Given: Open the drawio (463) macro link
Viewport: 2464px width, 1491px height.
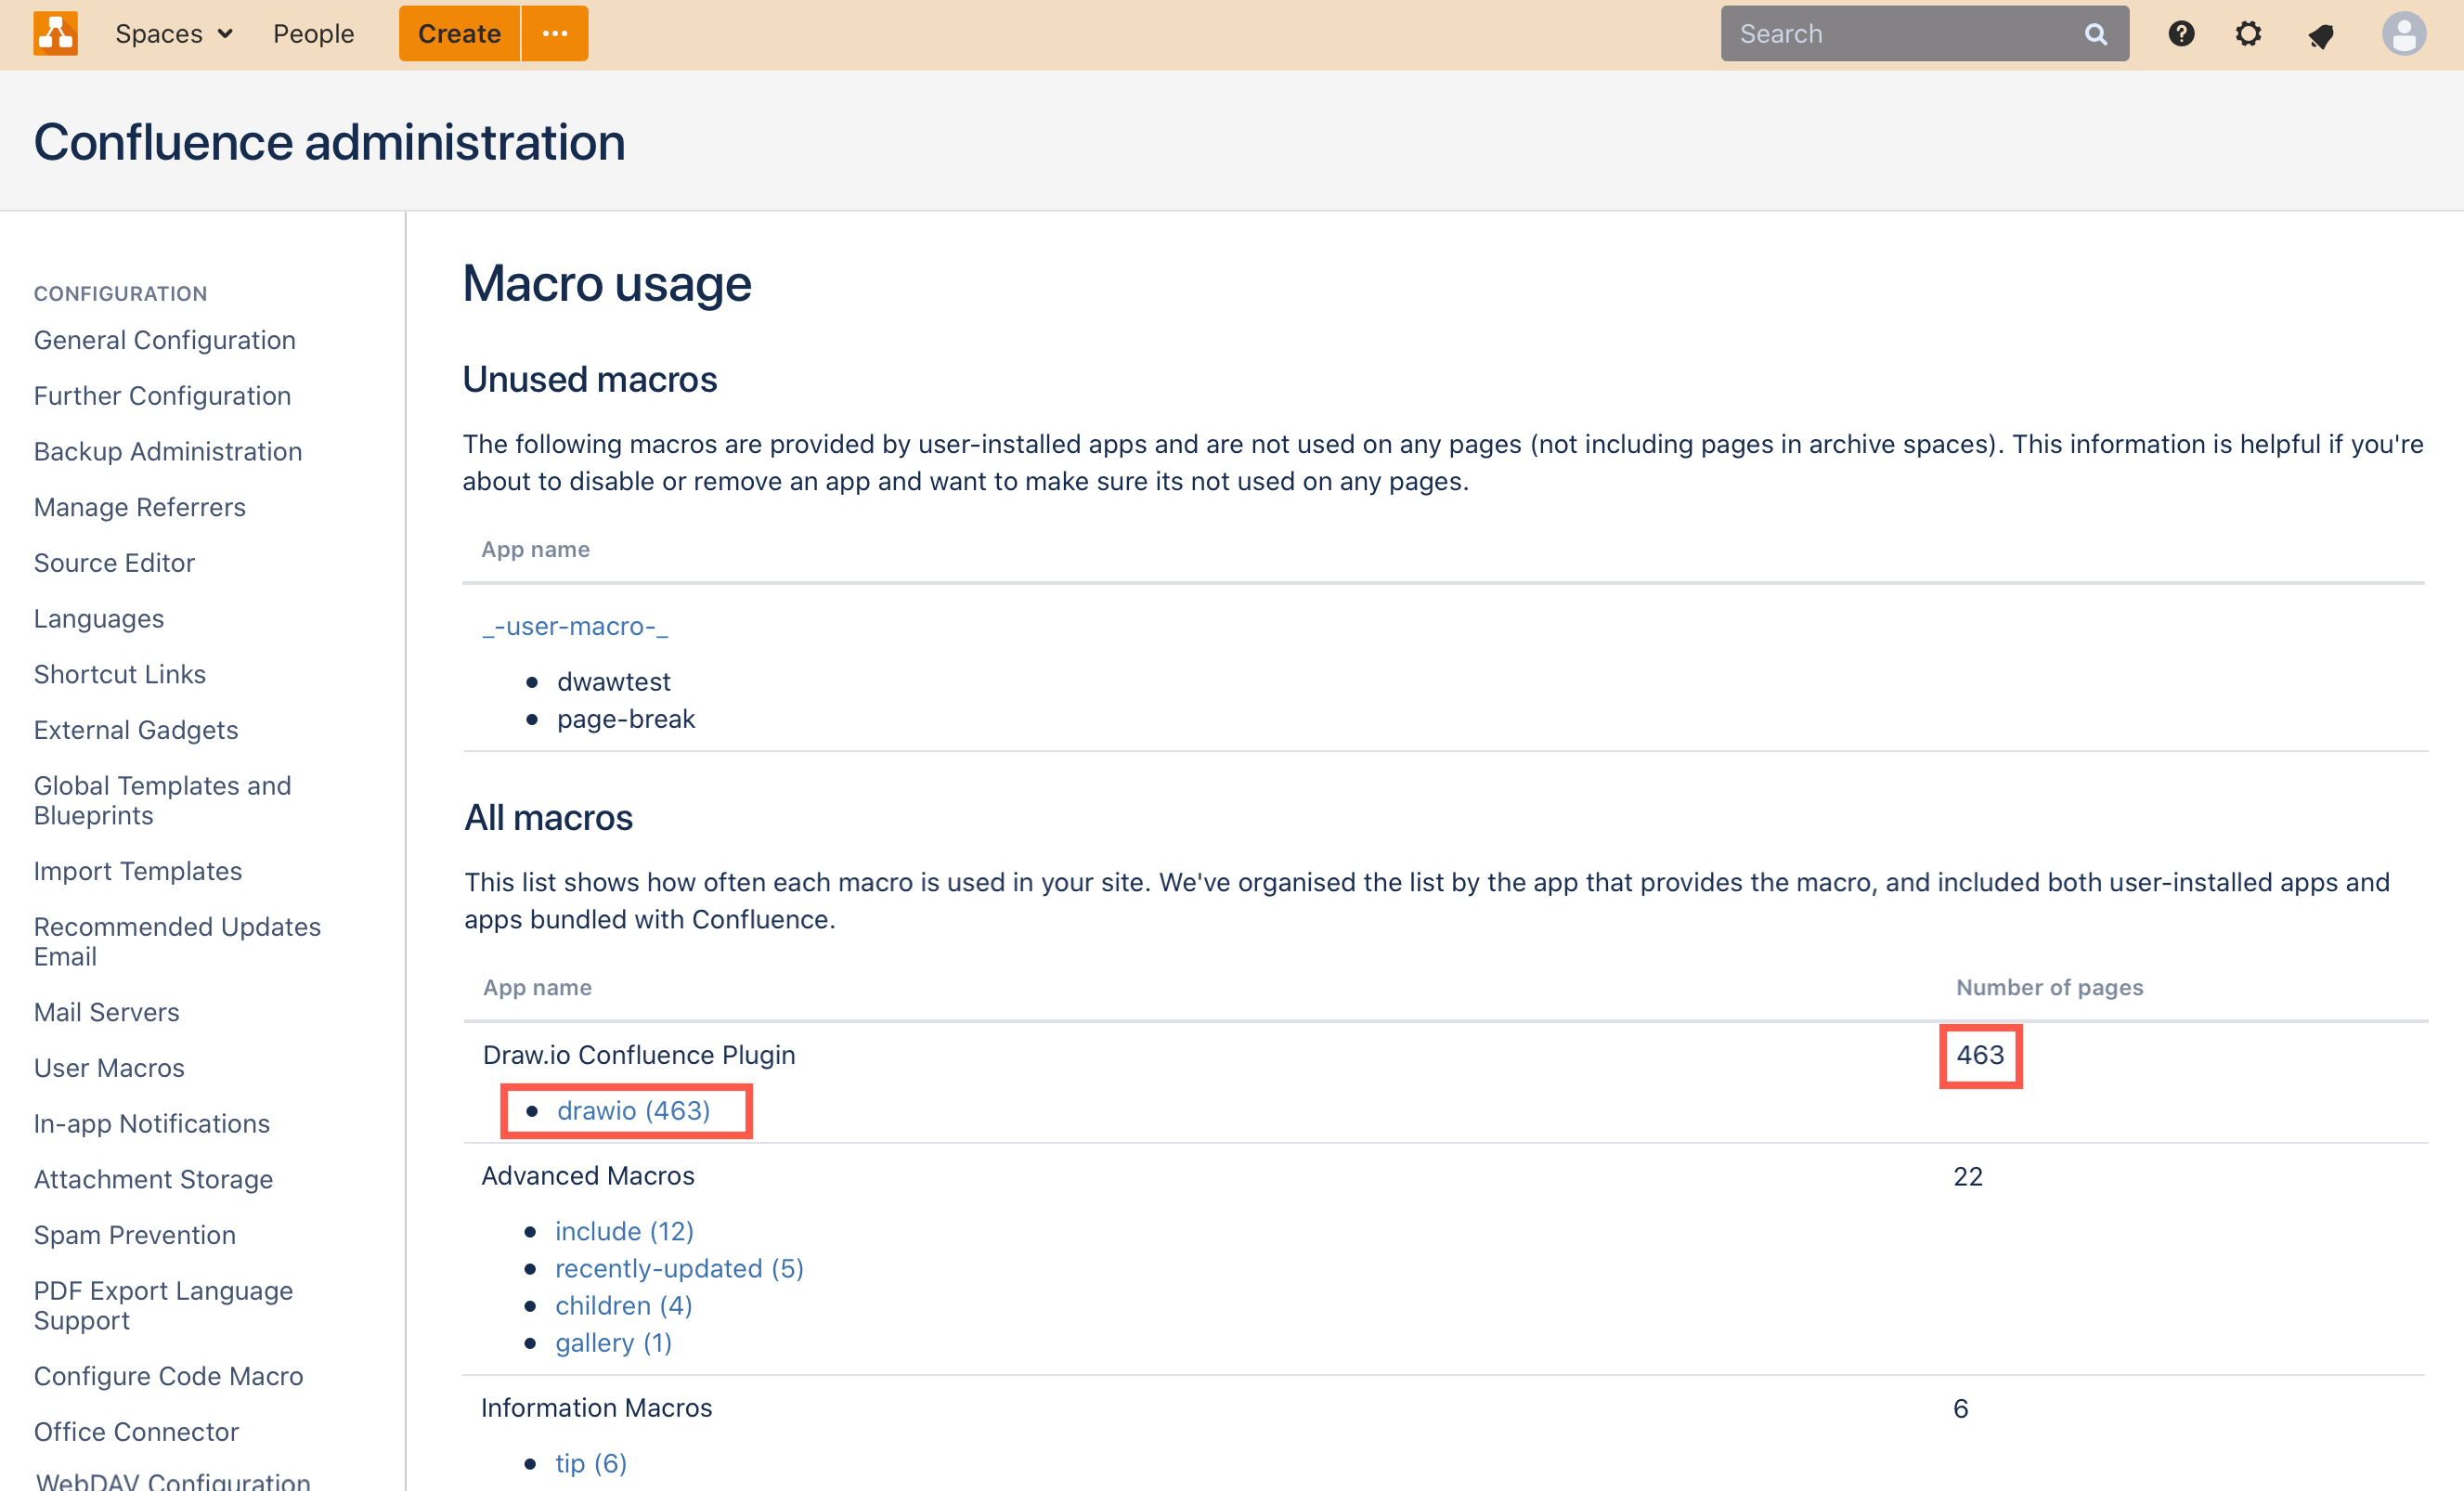Looking at the screenshot, I should click(x=633, y=1110).
